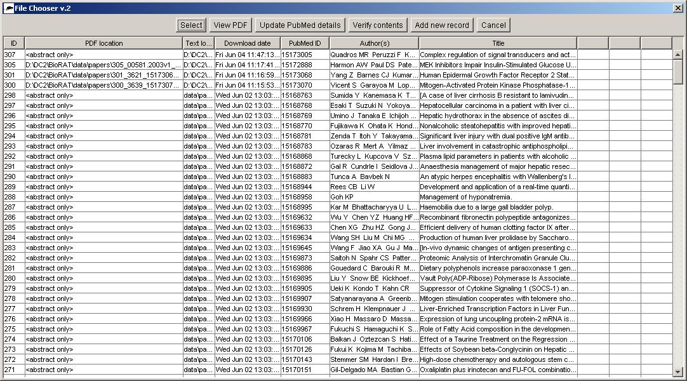Select the row with PubMed ID 15172888

pos(305,65)
